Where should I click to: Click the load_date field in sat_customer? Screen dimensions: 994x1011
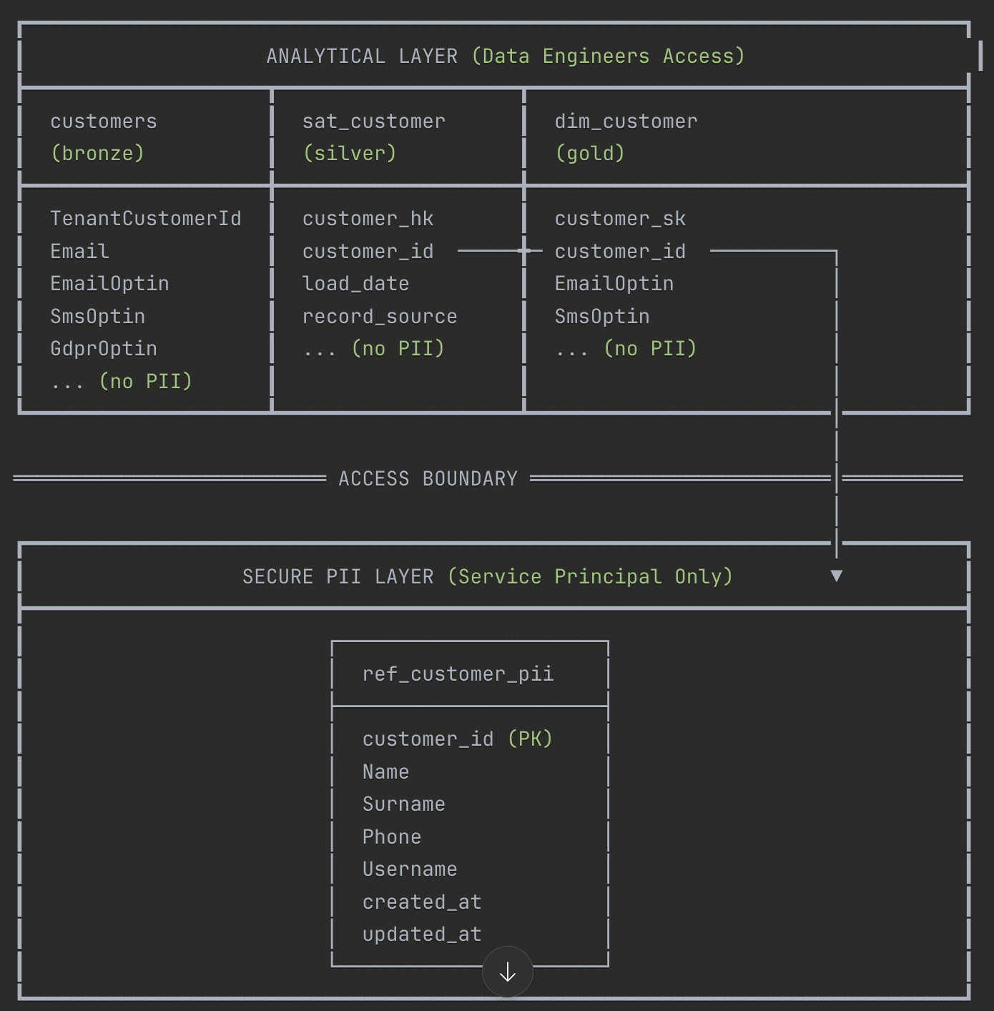tap(356, 284)
